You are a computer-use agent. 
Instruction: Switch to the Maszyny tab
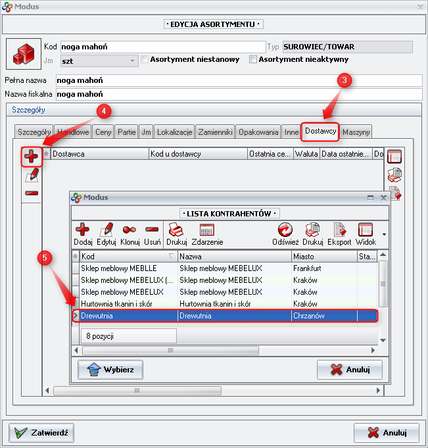tap(356, 132)
